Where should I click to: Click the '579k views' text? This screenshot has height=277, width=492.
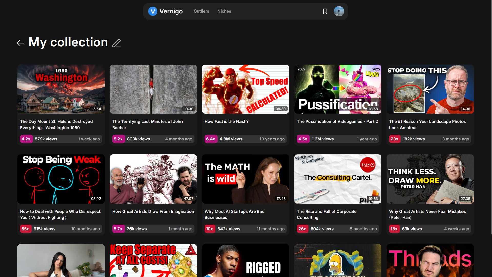(x=46, y=139)
